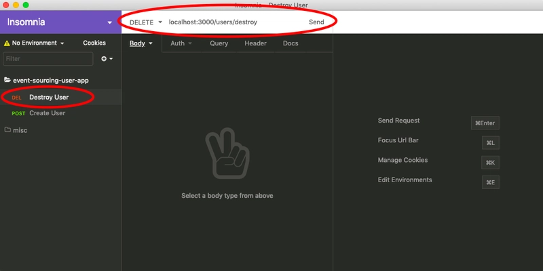Click the ⌘Enter shortcut key badge

click(485, 123)
